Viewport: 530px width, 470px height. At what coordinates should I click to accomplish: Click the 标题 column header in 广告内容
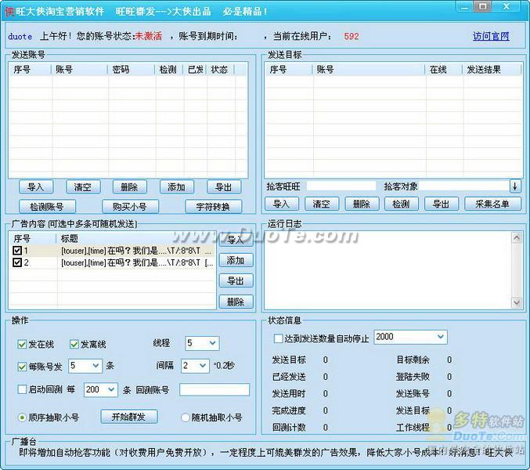(x=135, y=238)
